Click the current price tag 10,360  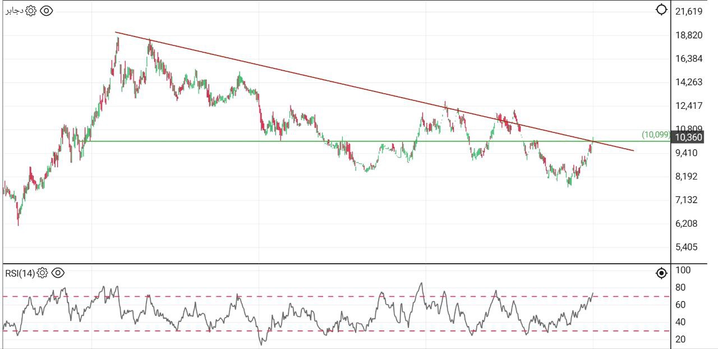[x=688, y=137]
